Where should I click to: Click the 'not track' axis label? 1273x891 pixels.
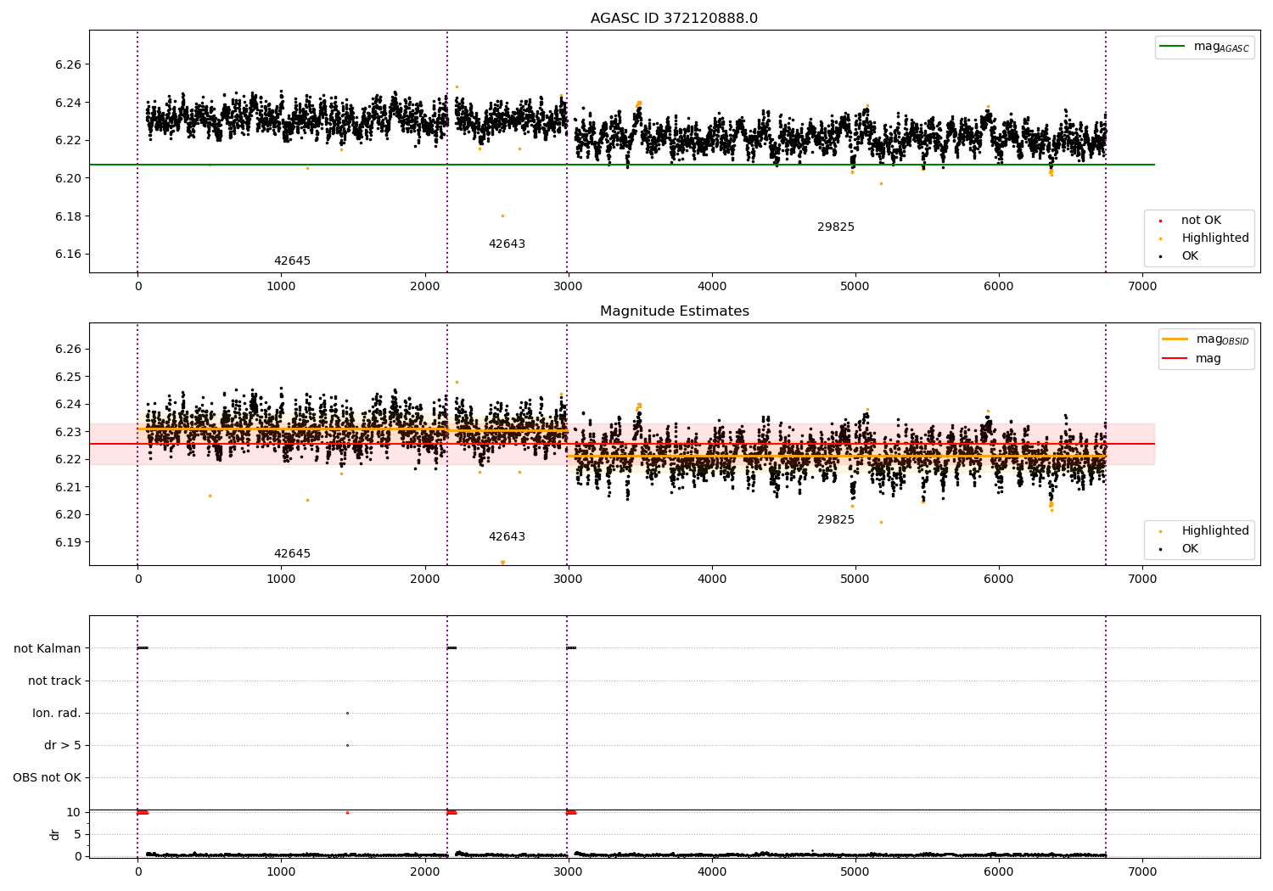click(x=54, y=681)
